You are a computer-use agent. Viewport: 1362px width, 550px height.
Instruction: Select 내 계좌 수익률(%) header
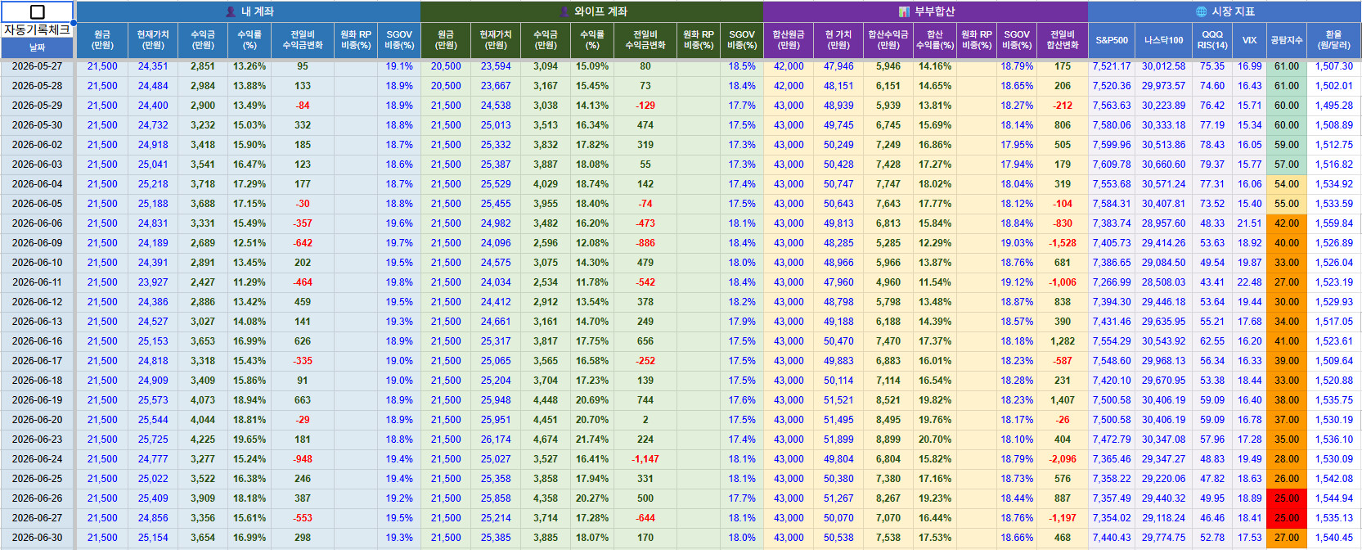click(x=249, y=40)
